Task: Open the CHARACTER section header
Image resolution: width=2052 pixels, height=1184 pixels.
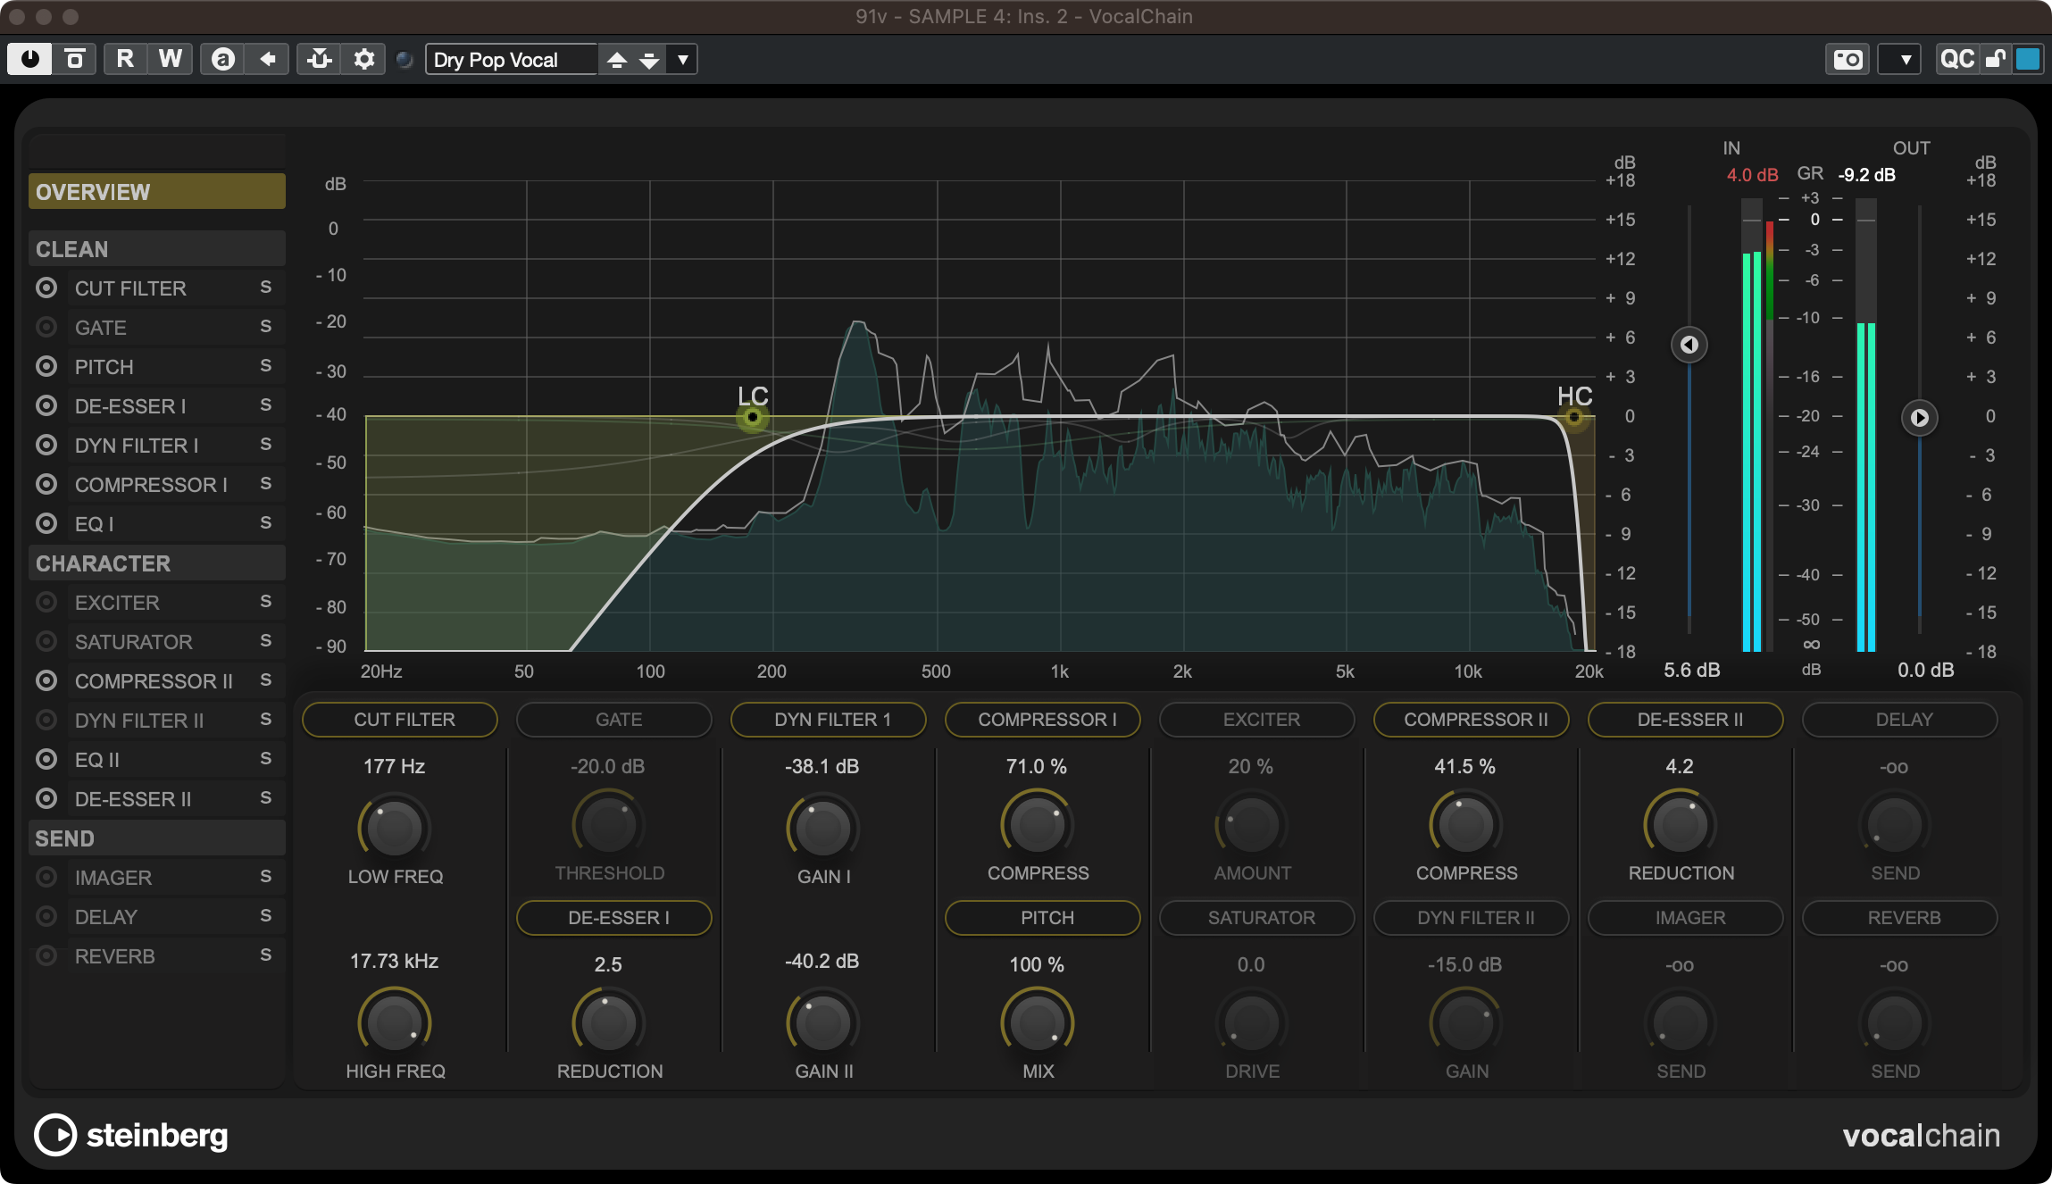Action: (157, 563)
